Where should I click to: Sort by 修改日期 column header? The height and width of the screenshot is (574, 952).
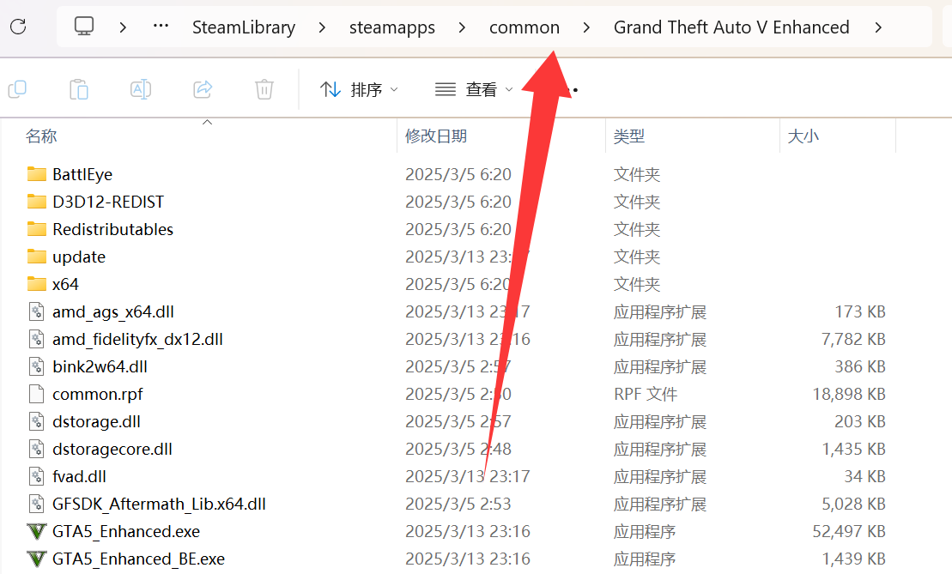tap(436, 136)
